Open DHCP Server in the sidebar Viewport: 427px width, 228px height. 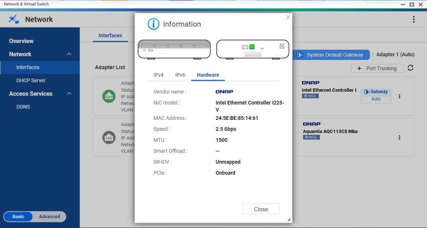point(31,80)
